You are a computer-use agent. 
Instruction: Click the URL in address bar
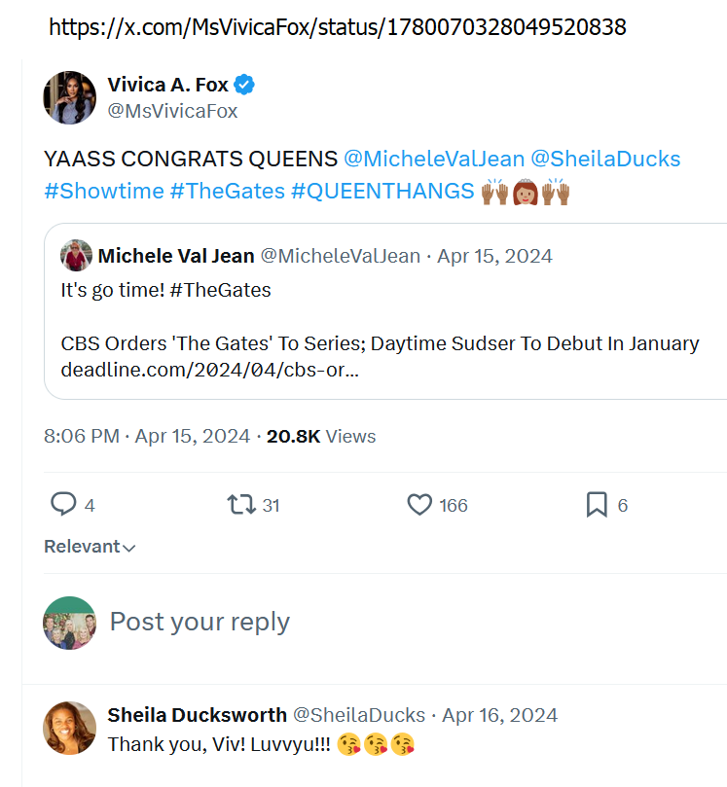coord(337,27)
